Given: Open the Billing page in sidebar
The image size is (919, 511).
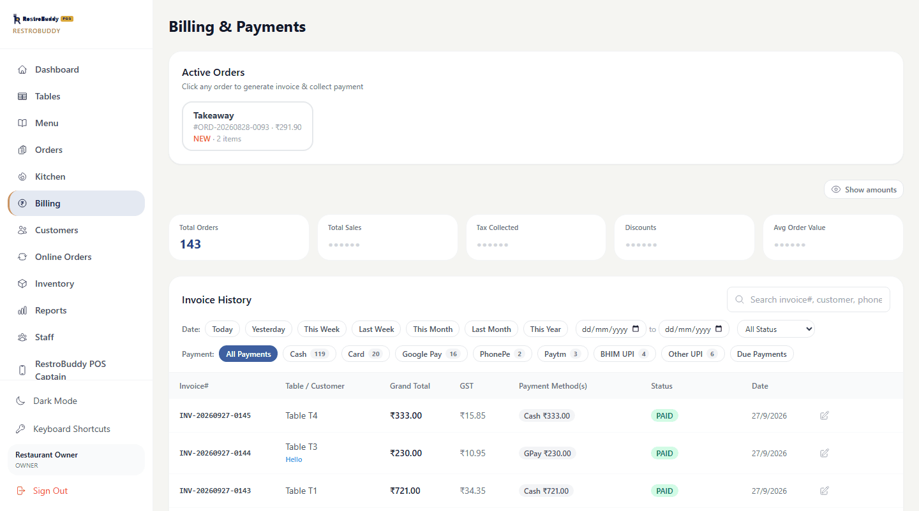Looking at the screenshot, I should pyautogui.click(x=77, y=203).
